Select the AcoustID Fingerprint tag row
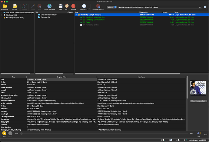209x142 pixels. pos(93,95)
